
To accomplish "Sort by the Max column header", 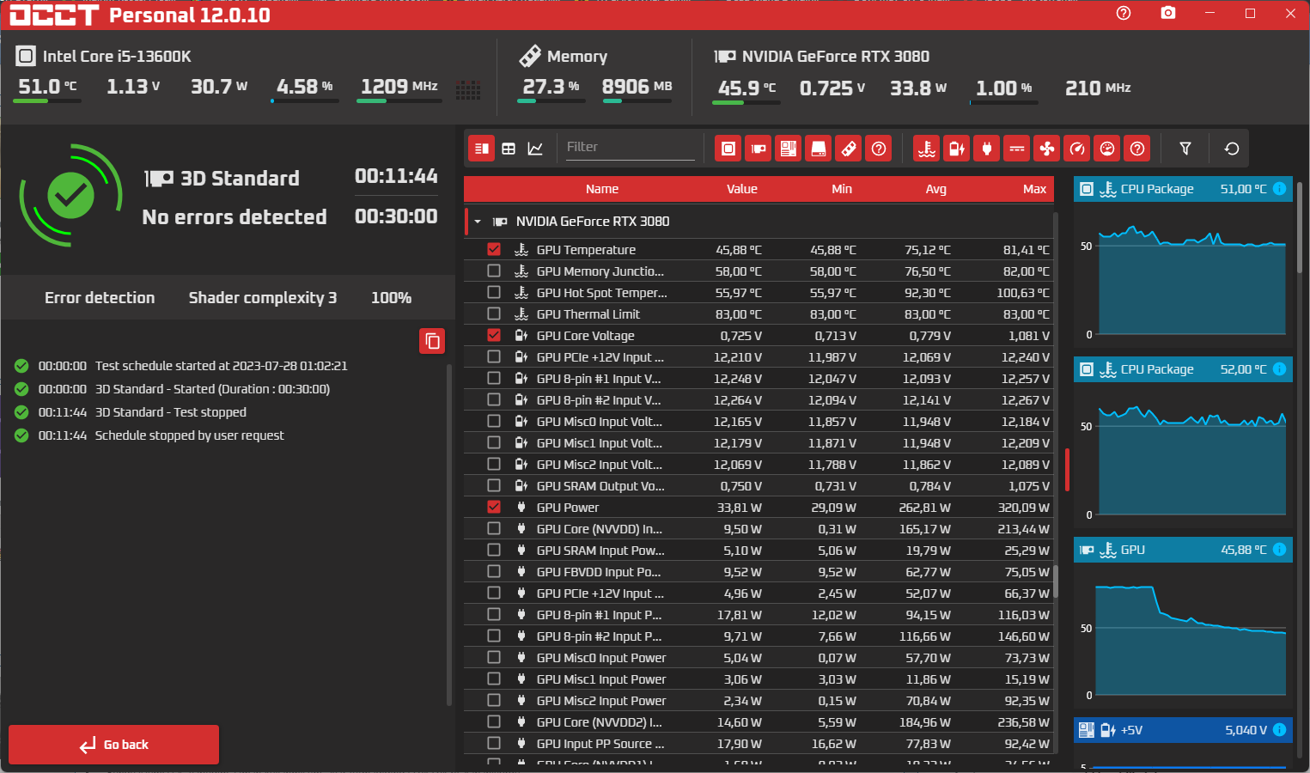I will 1035,189.
